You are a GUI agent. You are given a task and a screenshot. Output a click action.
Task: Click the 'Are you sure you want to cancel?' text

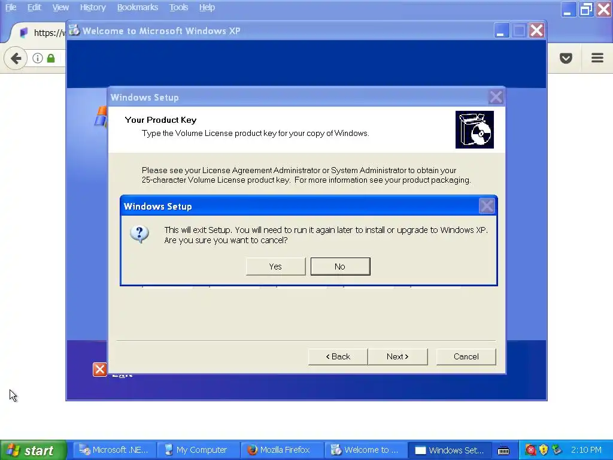pos(226,240)
